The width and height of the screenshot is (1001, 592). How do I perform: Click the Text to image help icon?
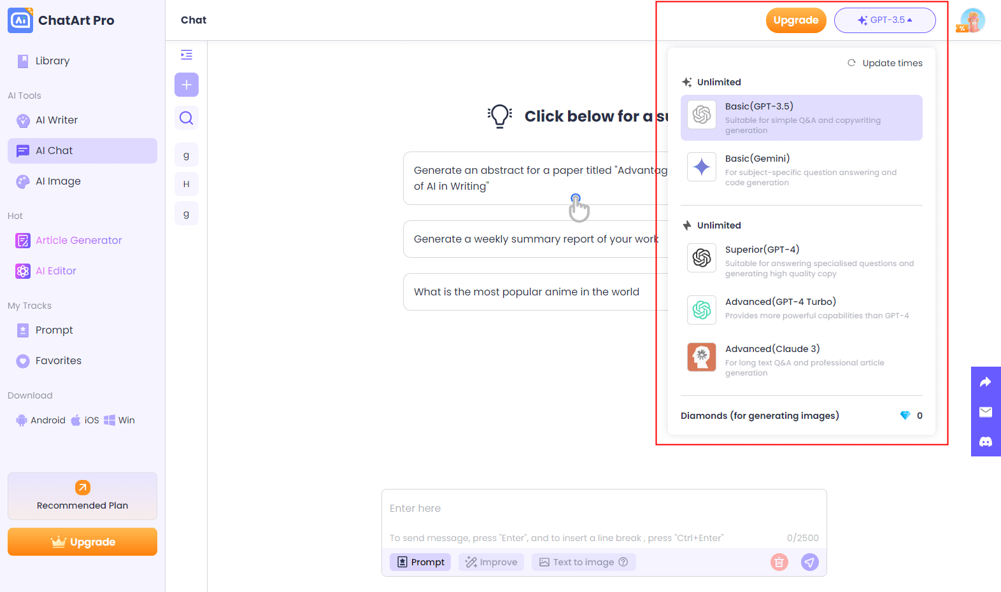coord(623,562)
